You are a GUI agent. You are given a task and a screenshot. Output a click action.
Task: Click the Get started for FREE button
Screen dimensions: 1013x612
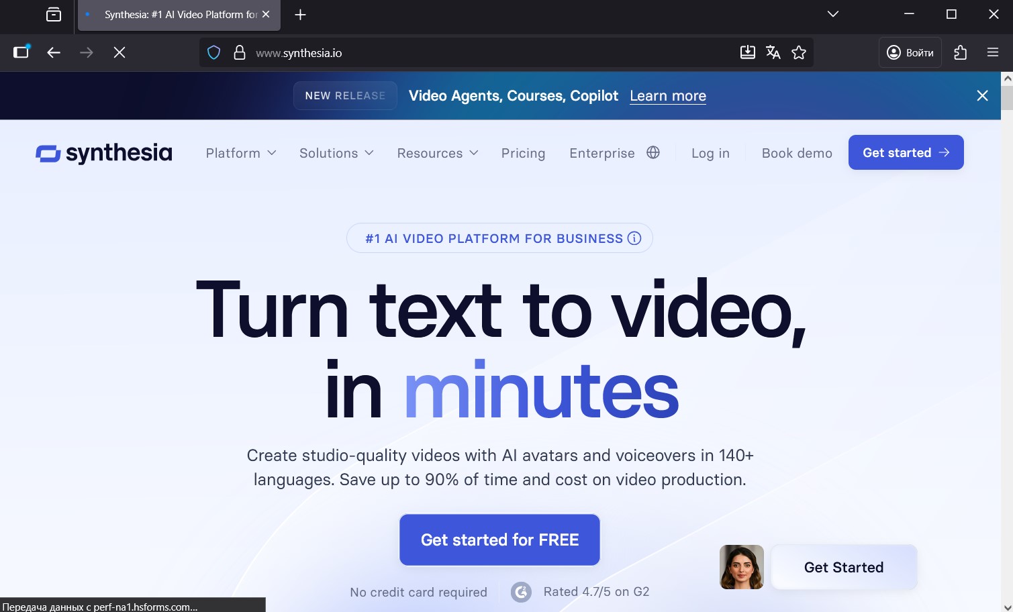point(499,540)
